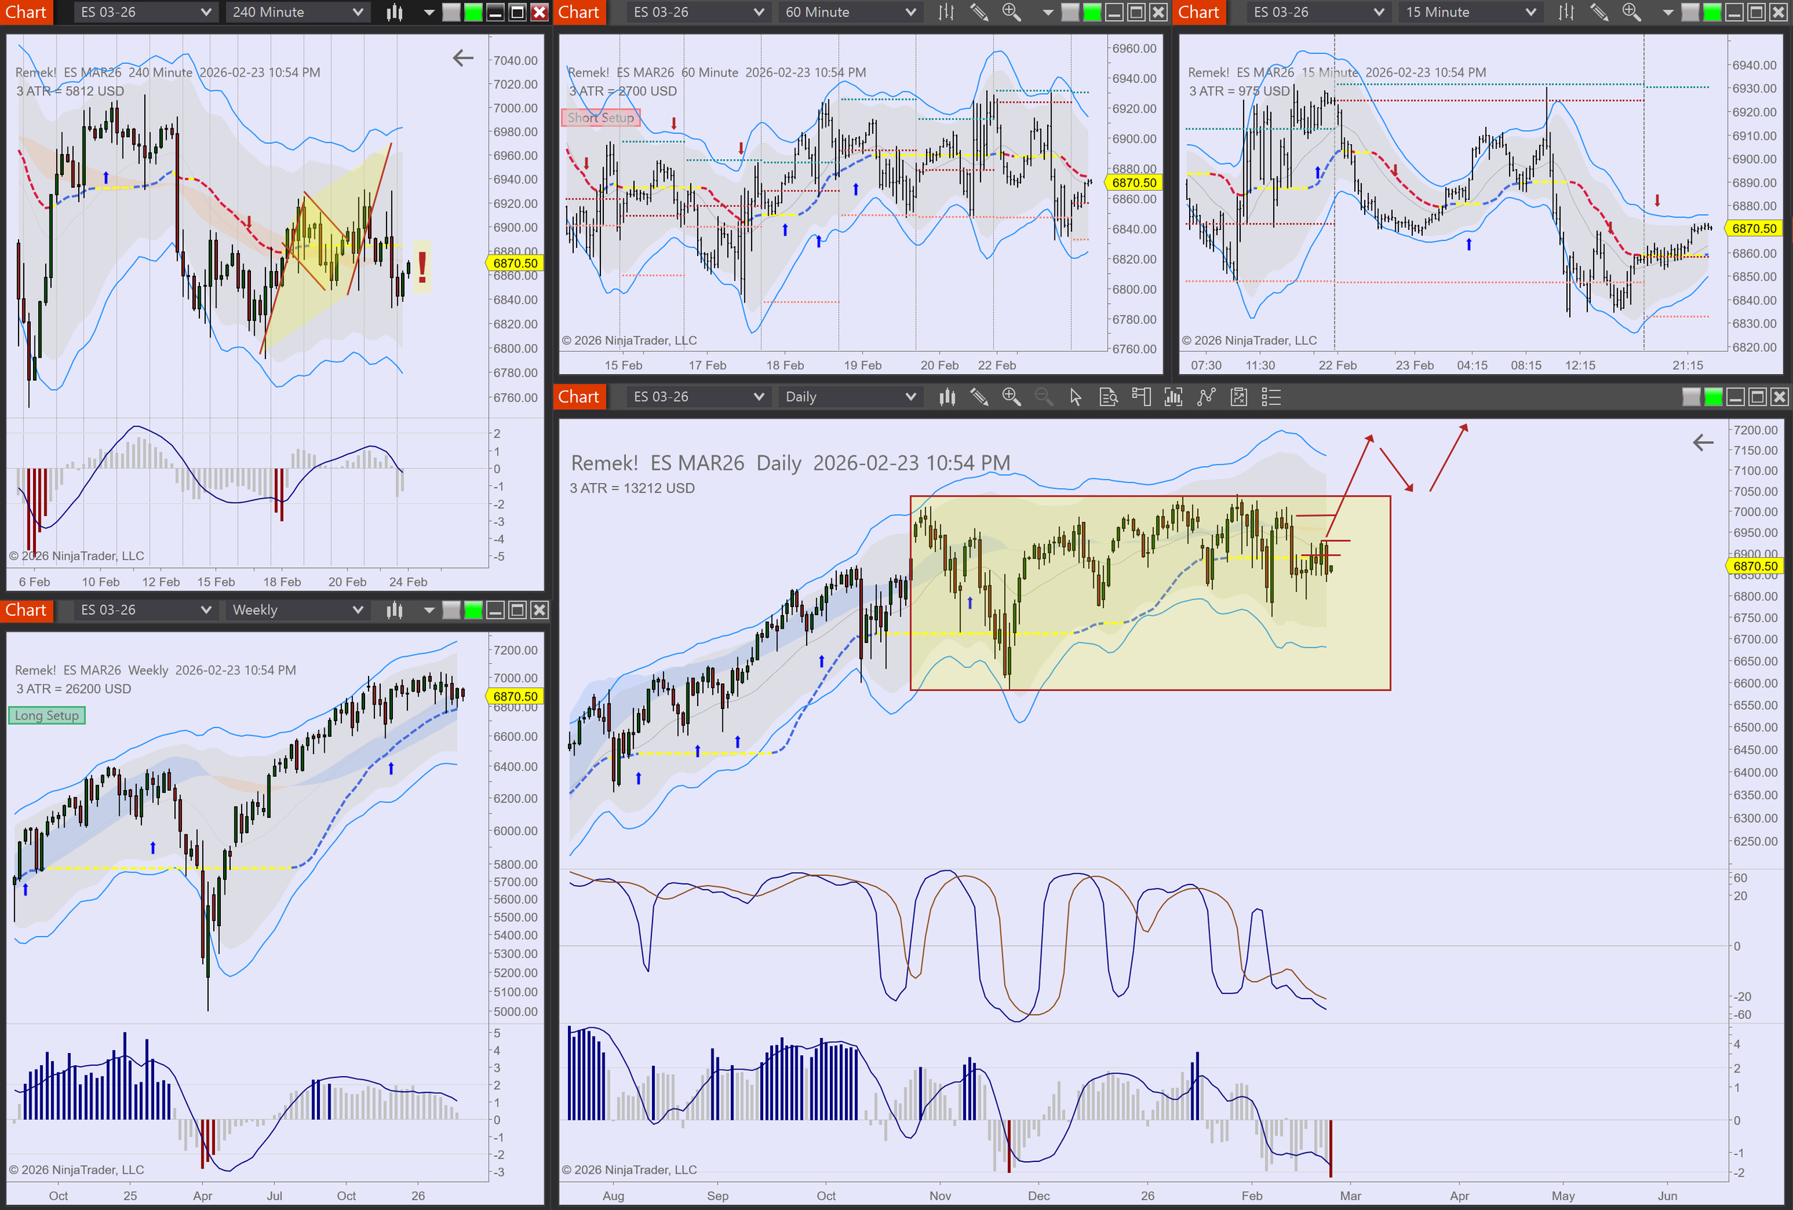Open the 60 Minute interval dropdown
1793x1210 pixels.
point(849,12)
